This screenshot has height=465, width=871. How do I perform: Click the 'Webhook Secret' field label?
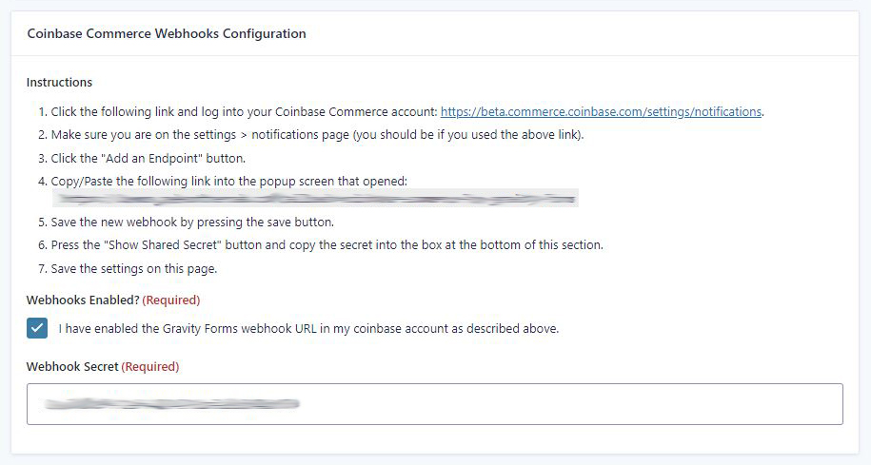pyautogui.click(x=72, y=366)
